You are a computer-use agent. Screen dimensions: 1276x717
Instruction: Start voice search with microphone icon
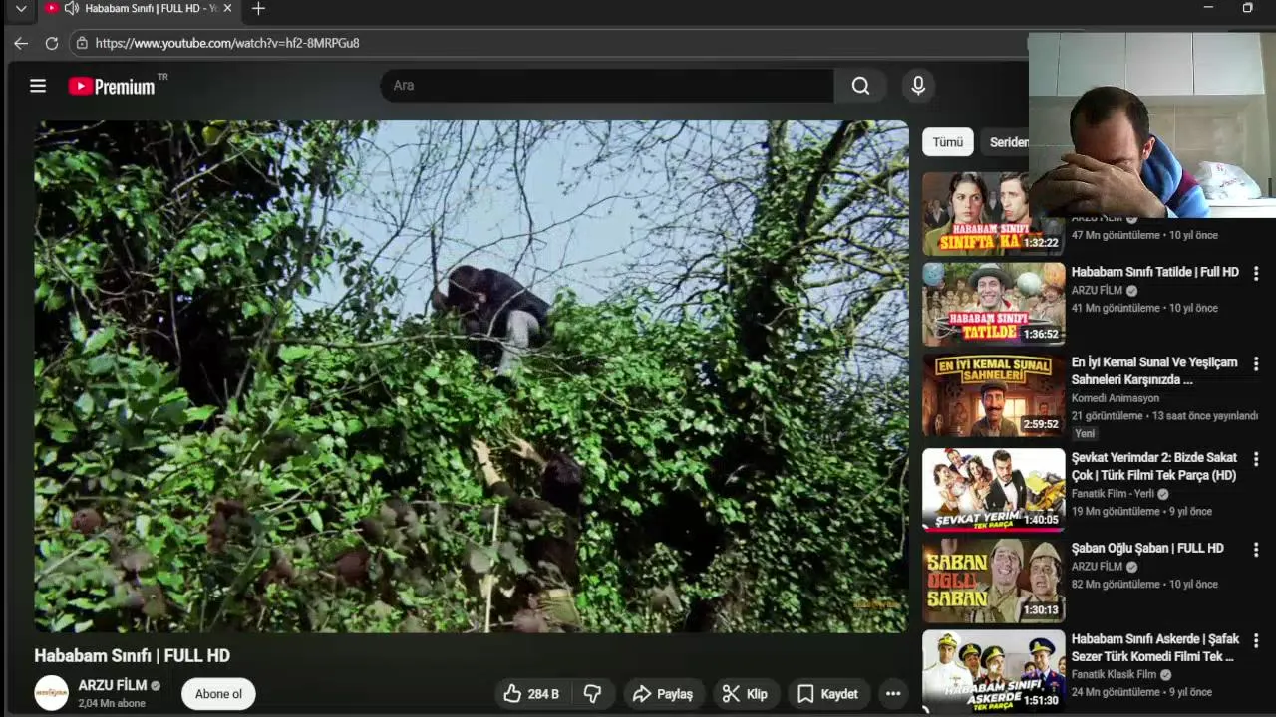point(918,86)
